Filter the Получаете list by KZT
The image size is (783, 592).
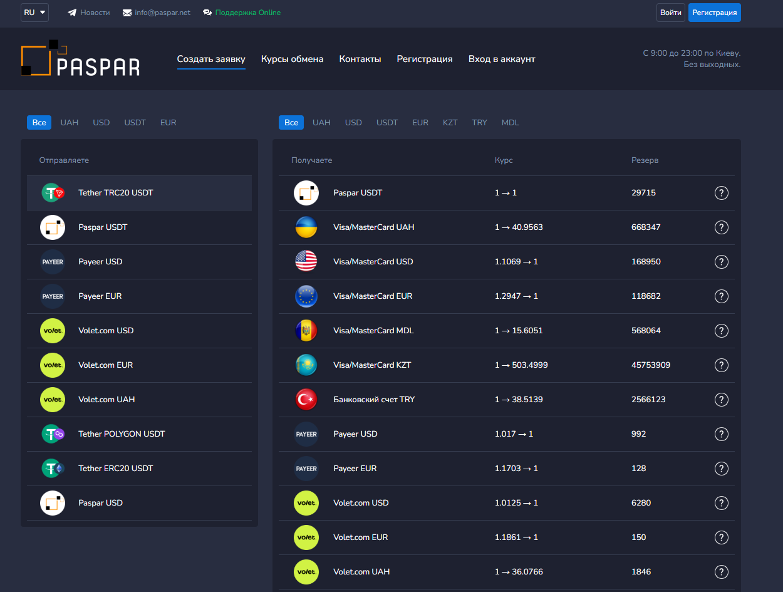pyautogui.click(x=450, y=122)
